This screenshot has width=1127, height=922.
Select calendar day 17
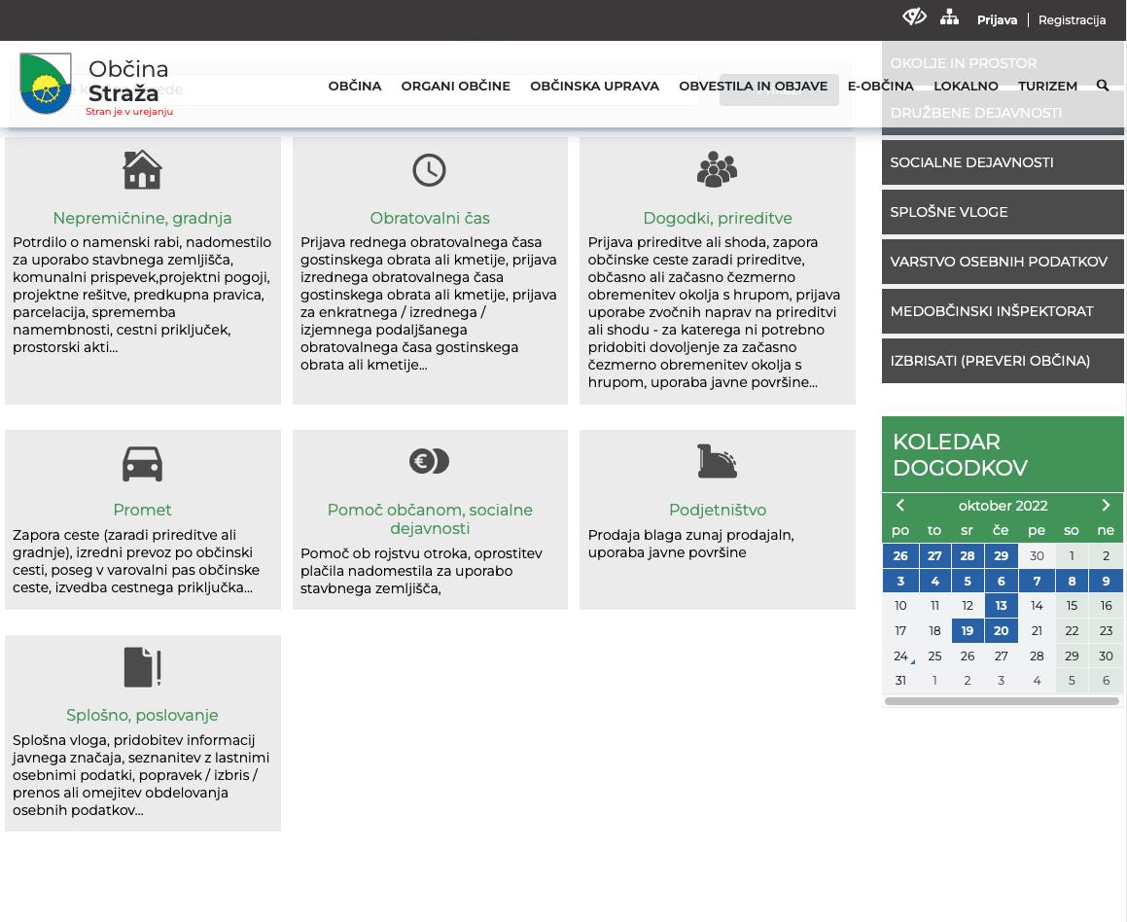900,631
